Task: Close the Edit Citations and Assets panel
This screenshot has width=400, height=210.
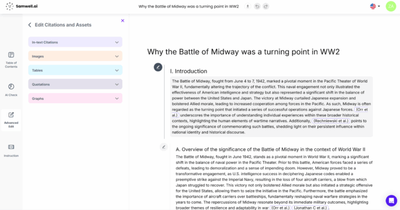Action: [x=123, y=21]
